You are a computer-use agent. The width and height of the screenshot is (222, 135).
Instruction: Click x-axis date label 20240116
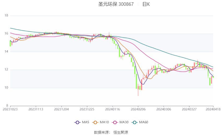pyautogui.click(x=113, y=109)
